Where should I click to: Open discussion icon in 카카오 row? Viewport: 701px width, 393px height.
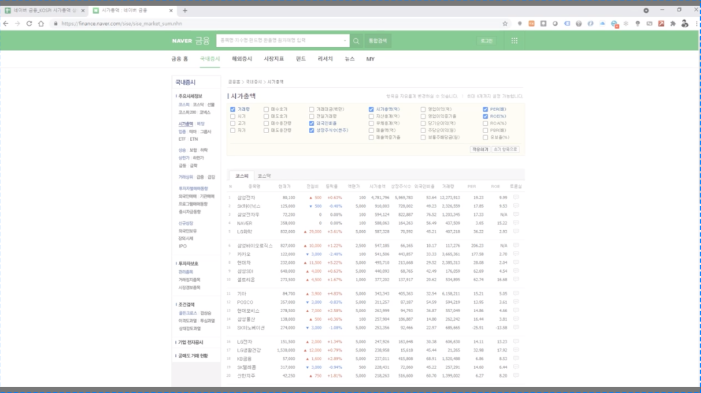click(516, 253)
